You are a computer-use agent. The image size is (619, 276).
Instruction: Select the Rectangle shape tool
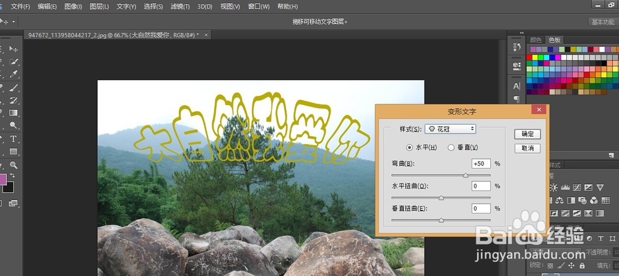tap(14, 151)
